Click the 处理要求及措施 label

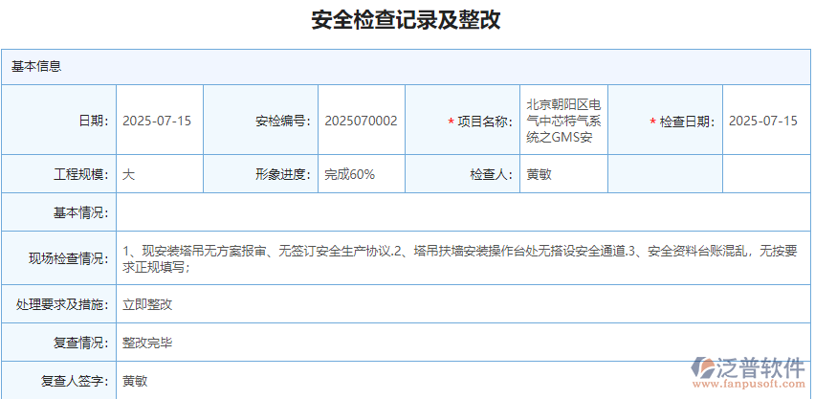(x=62, y=304)
